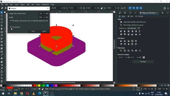Open the Object menu
This screenshot has height=96, width=170.
pyautogui.click(x=23, y=5)
